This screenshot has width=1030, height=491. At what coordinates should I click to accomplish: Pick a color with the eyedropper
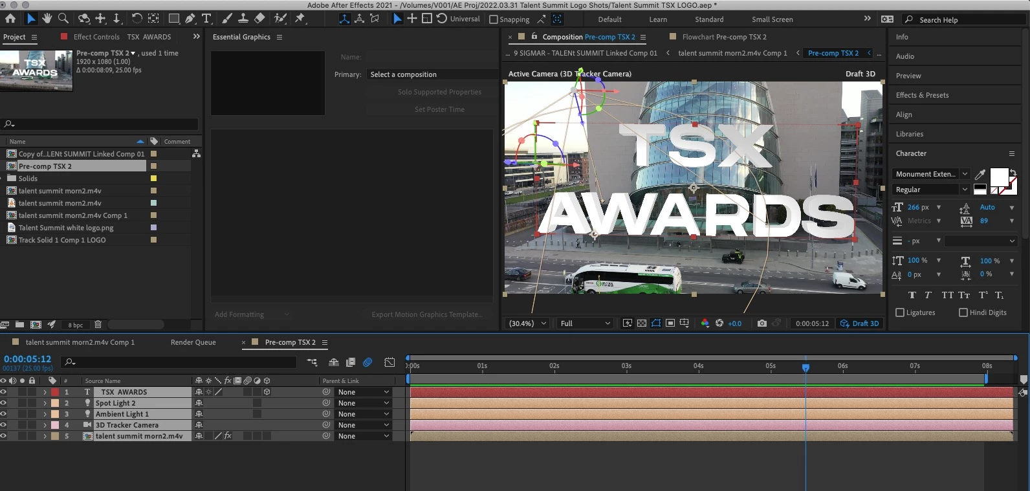pos(980,174)
